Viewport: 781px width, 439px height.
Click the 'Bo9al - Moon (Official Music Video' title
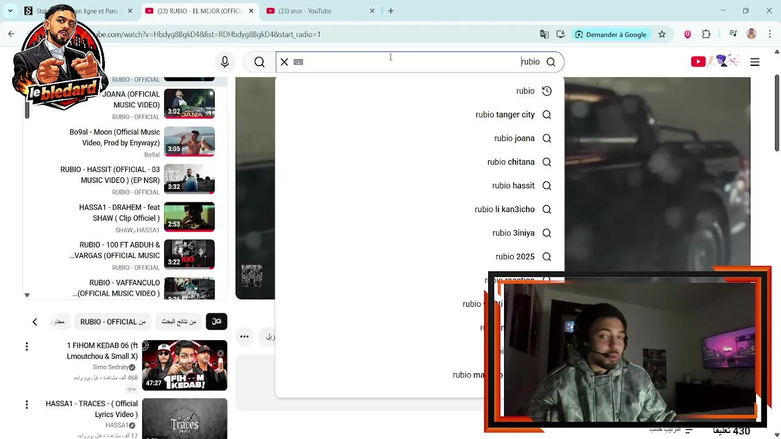point(115,137)
